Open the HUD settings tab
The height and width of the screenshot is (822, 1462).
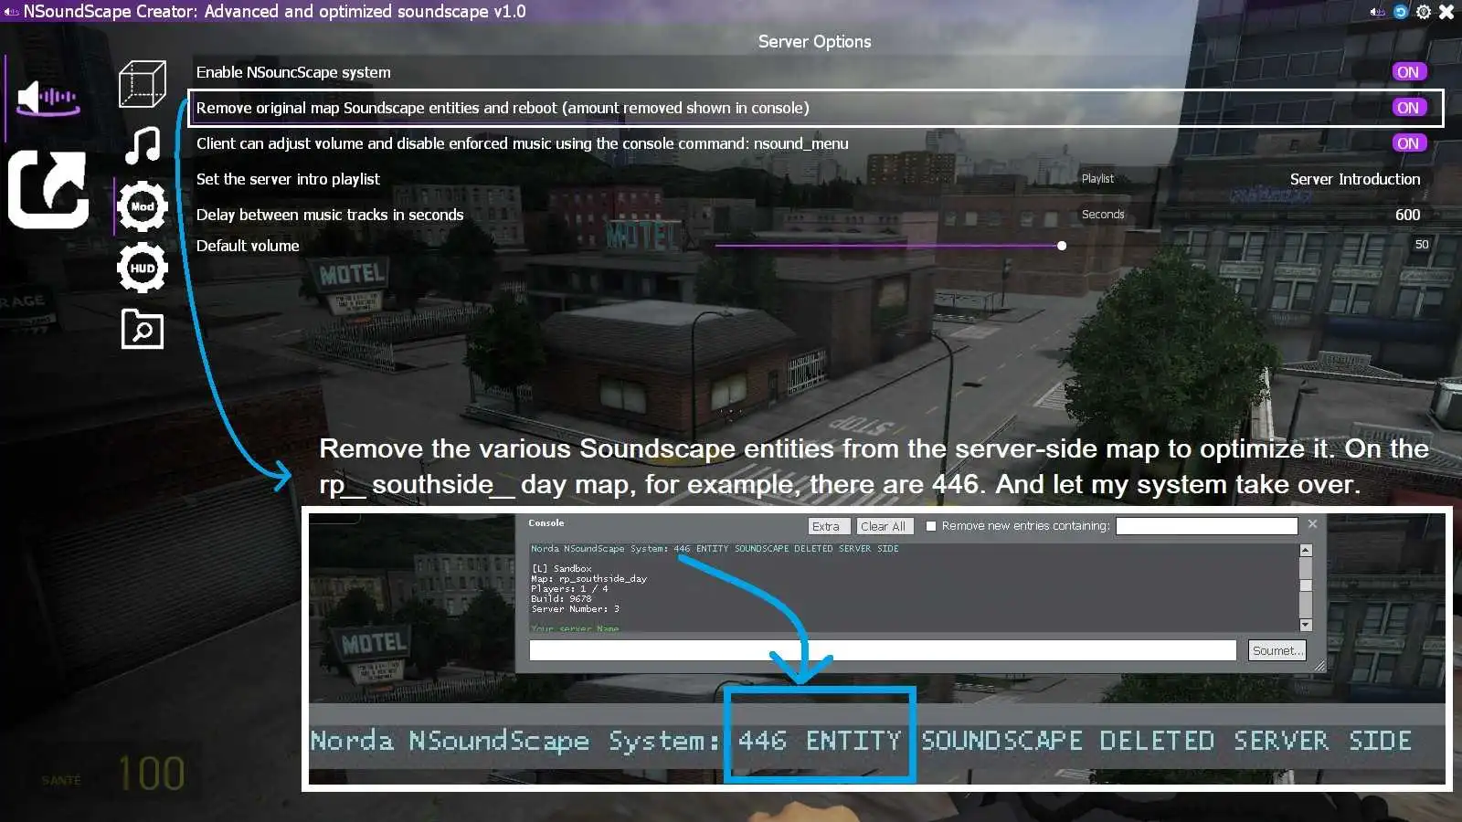point(142,268)
